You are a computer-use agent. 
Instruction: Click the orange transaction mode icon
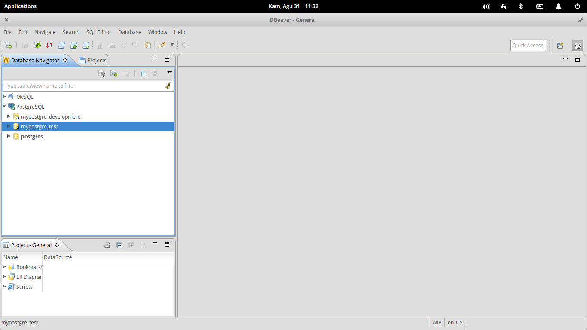[x=148, y=45]
